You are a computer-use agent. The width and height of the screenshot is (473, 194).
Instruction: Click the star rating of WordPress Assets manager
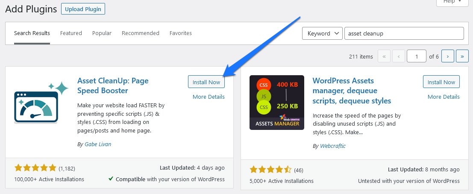270,170
